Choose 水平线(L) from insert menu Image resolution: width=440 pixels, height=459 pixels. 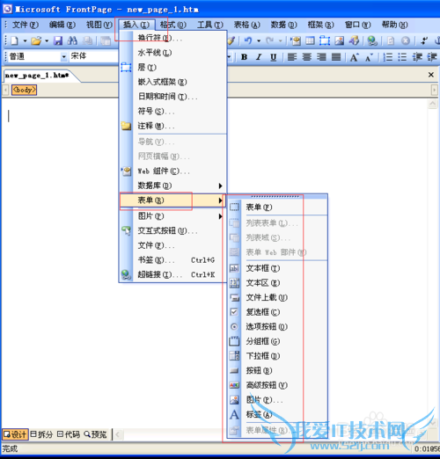pyautogui.click(x=172, y=53)
